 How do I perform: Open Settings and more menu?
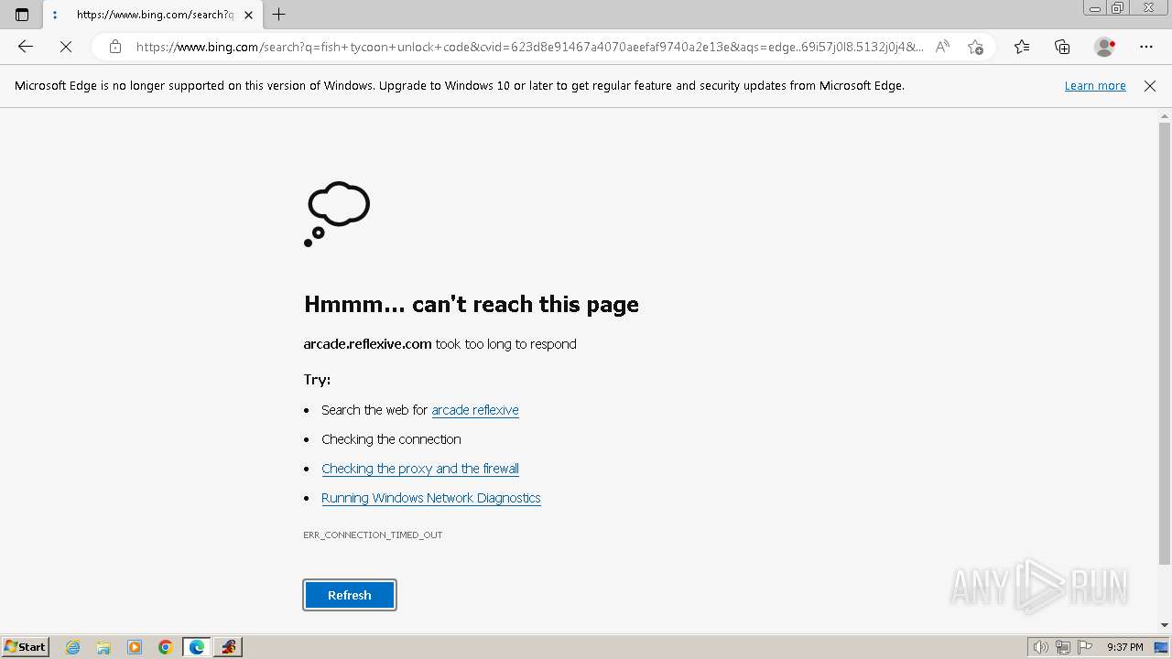tap(1146, 47)
